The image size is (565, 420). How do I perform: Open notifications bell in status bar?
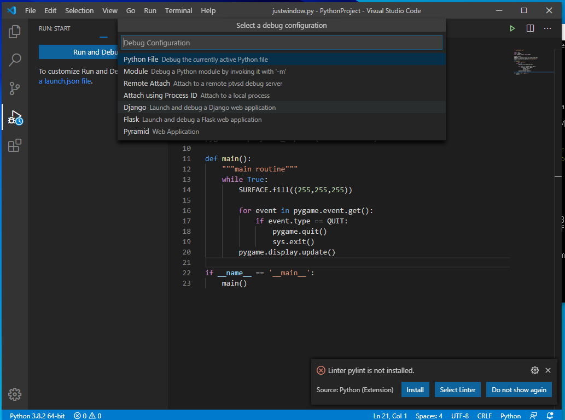pos(550,416)
